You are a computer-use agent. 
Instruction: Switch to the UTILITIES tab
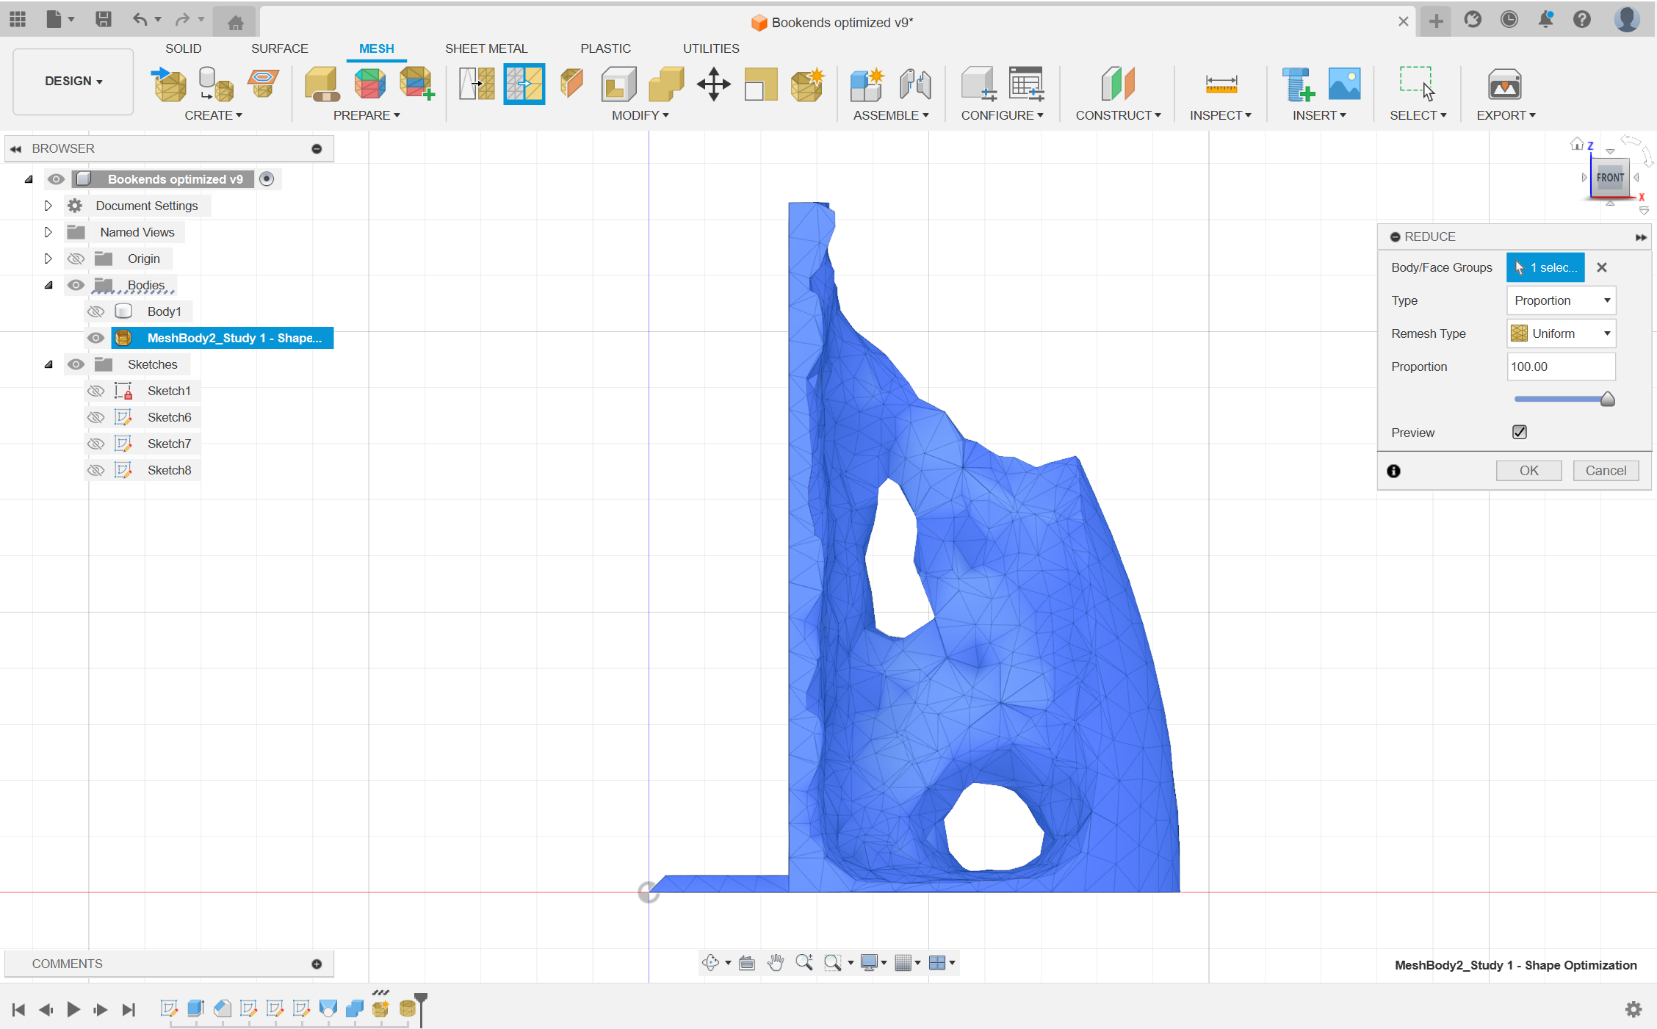(x=711, y=48)
